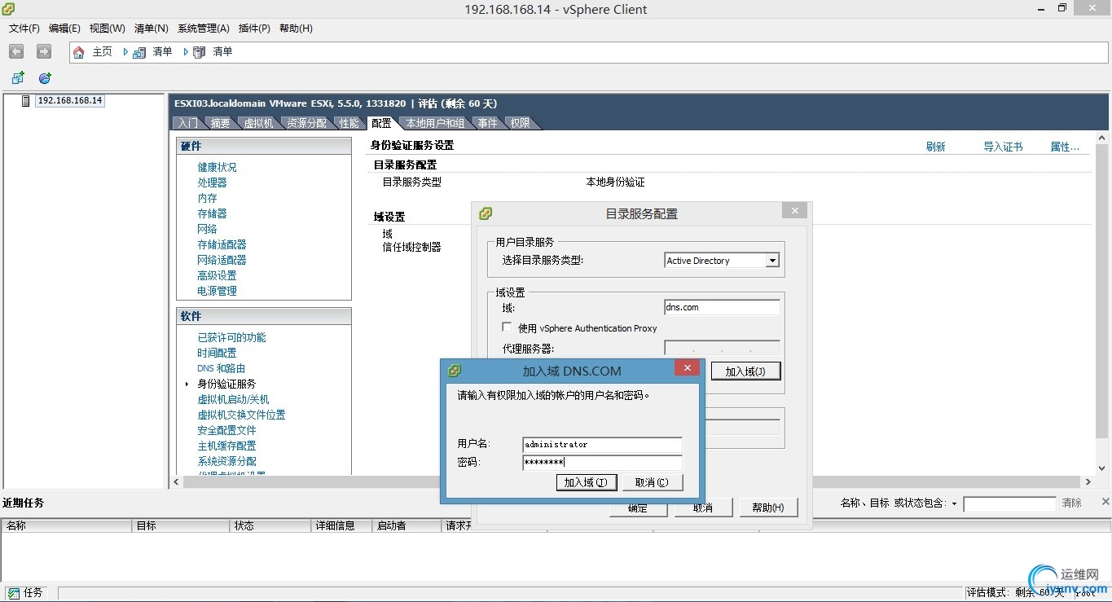
Task: Open 高级设置 hardware link
Action: (217, 275)
